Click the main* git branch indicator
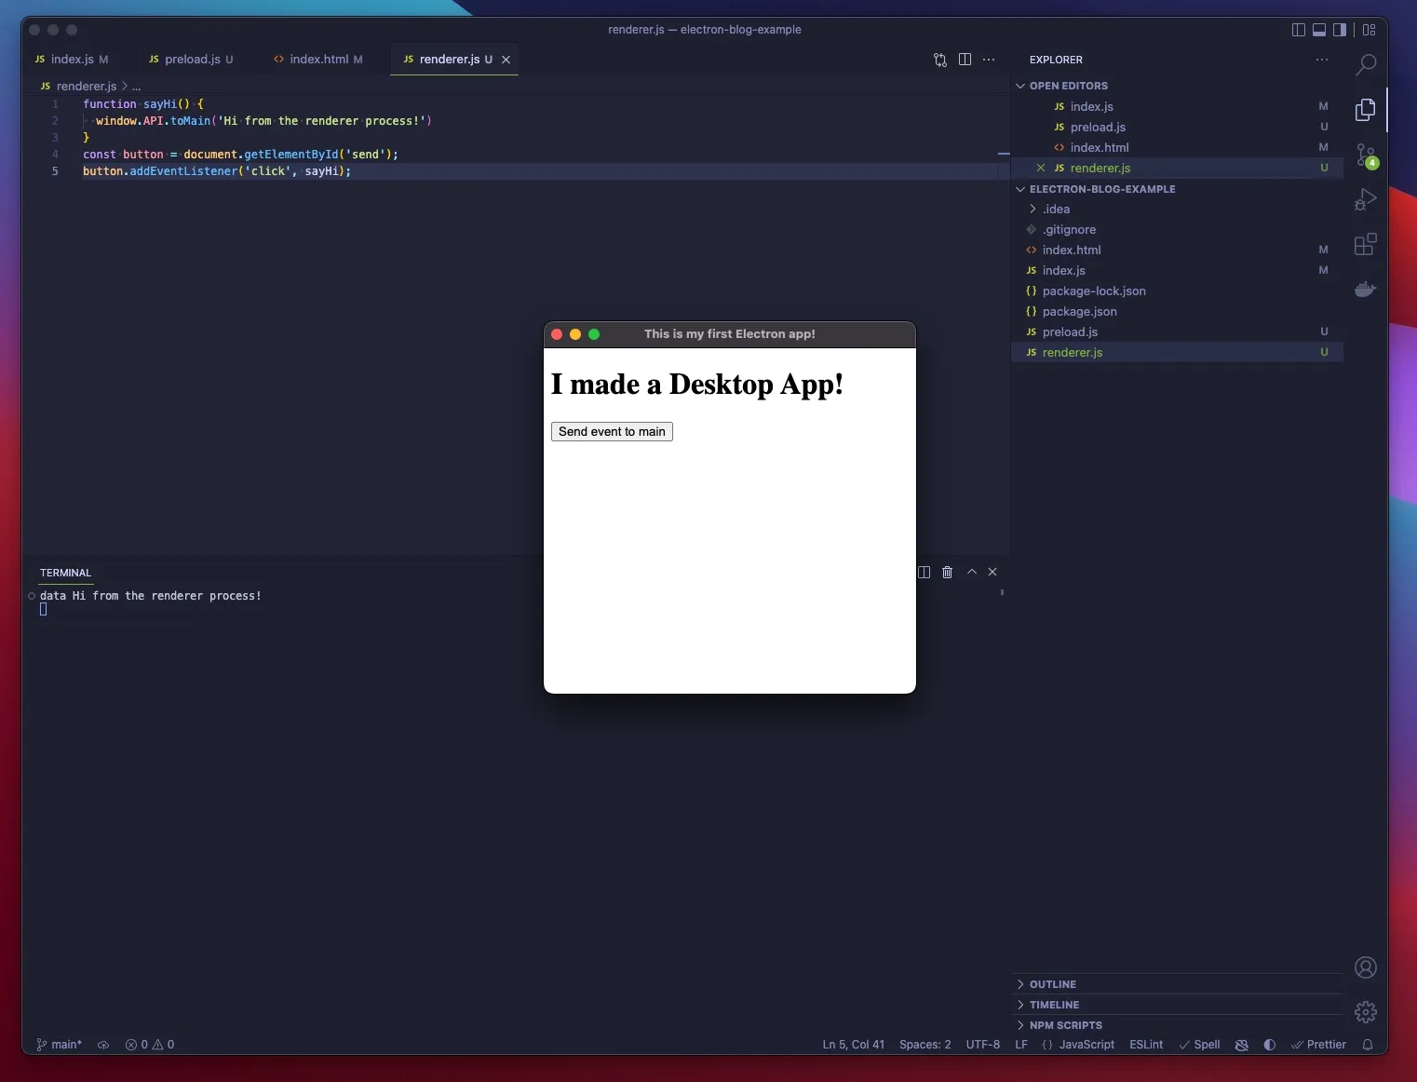 point(59,1045)
